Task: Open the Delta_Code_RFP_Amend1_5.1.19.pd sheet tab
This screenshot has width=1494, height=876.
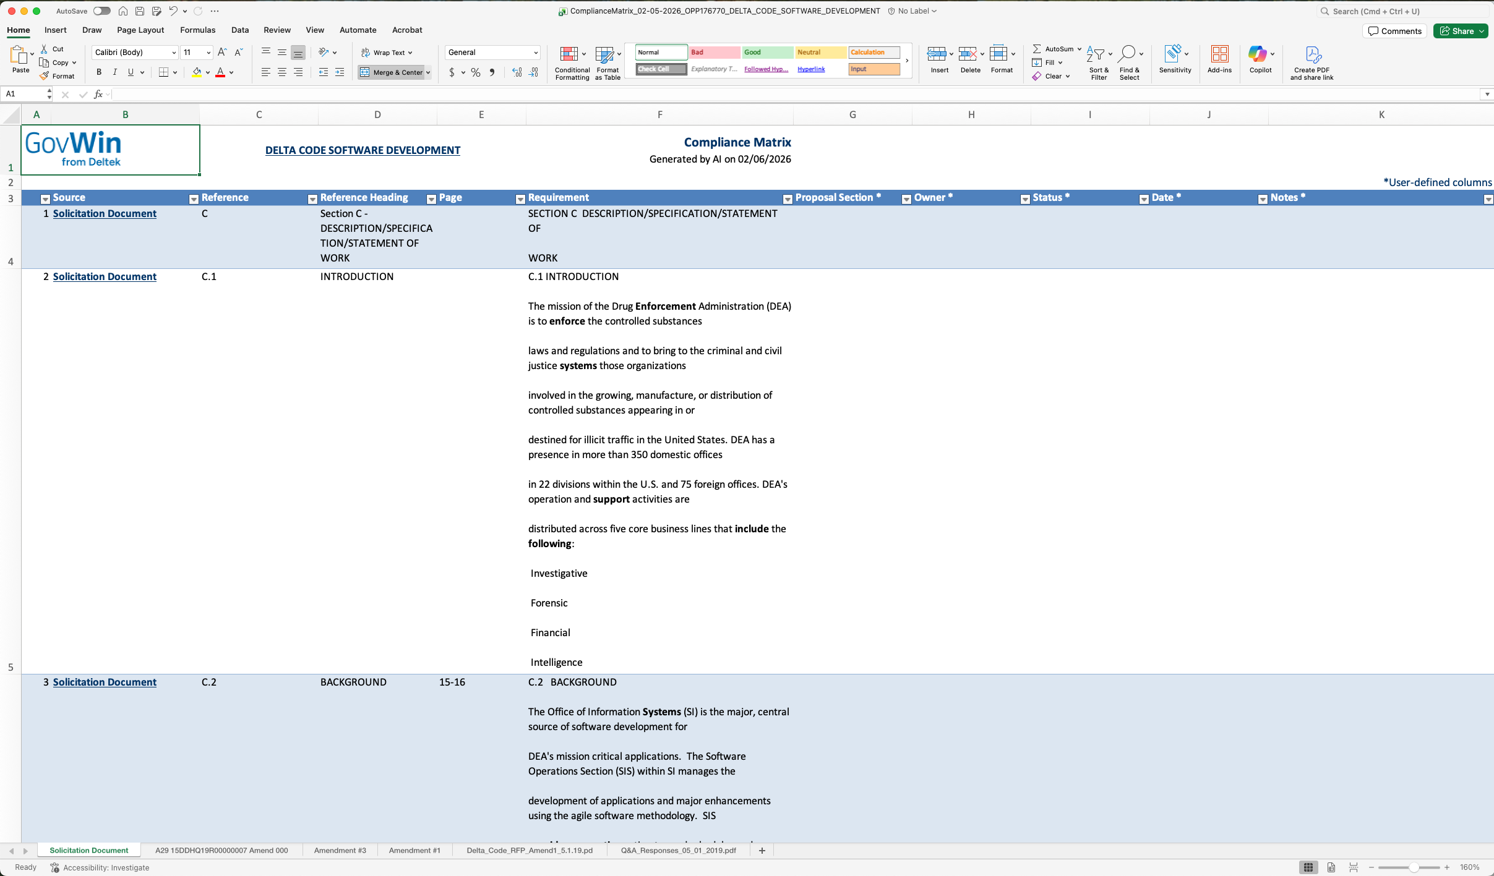Action: [x=529, y=850]
